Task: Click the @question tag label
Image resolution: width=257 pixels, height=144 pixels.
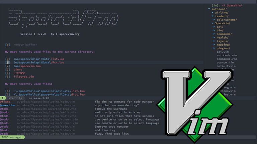Action: click(x=8, y=105)
